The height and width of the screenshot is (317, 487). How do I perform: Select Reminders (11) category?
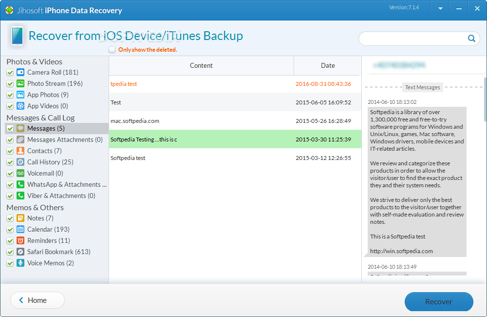pos(48,240)
